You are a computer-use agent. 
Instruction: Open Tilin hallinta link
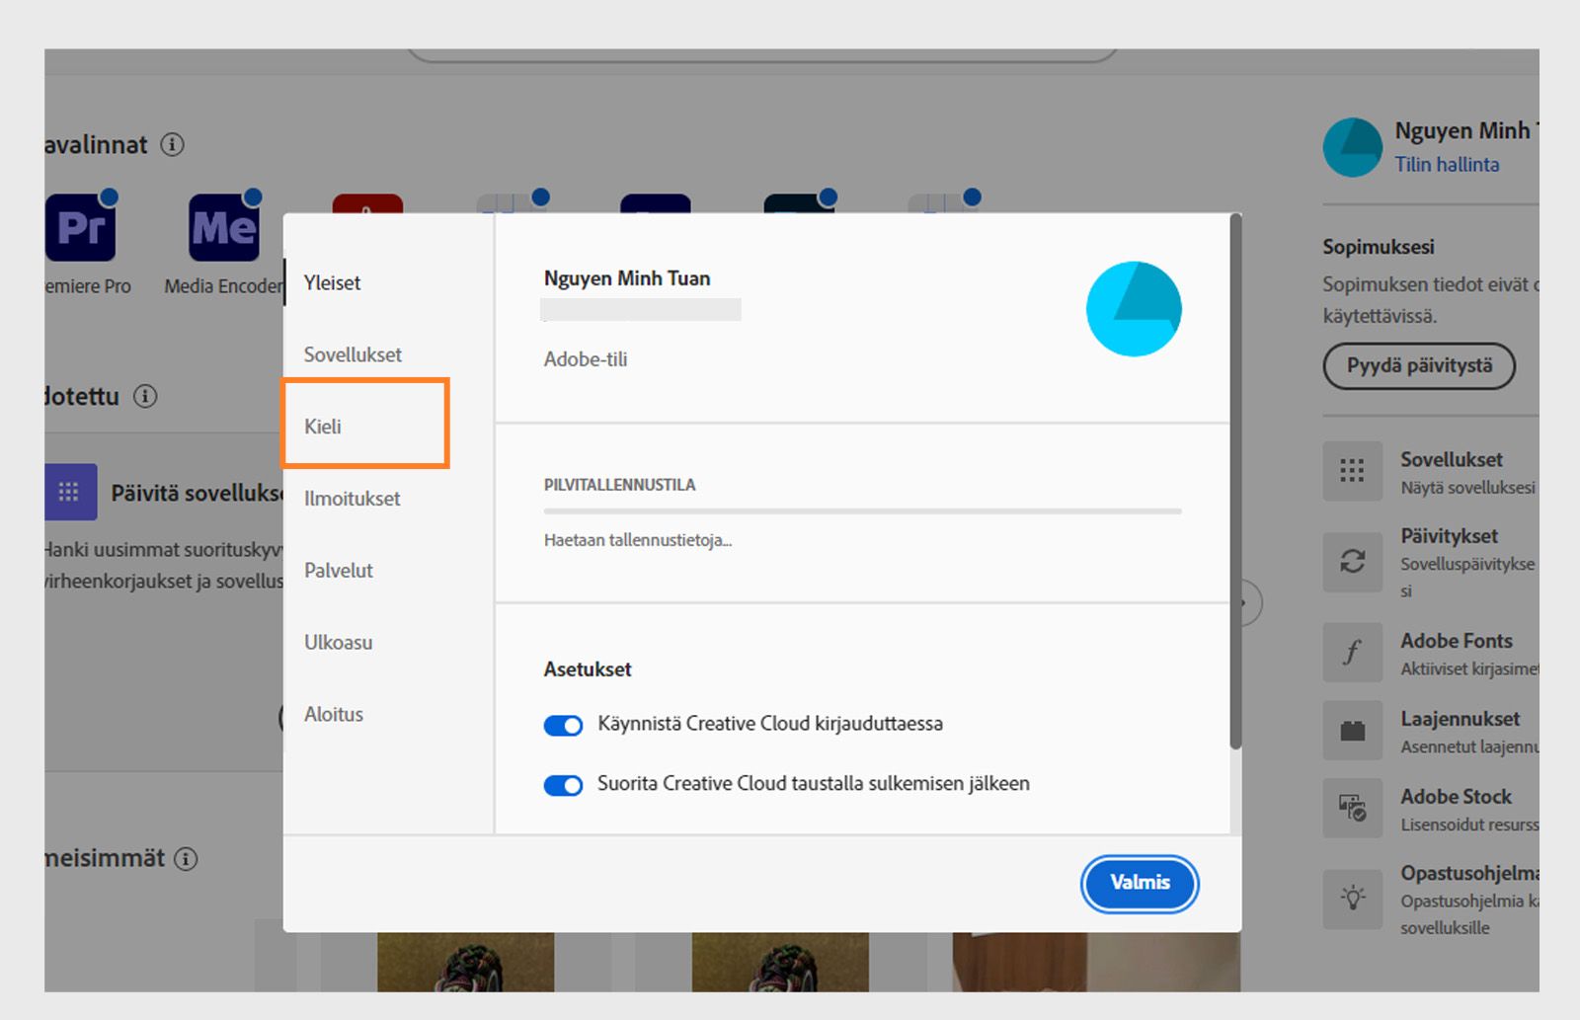[1446, 164]
